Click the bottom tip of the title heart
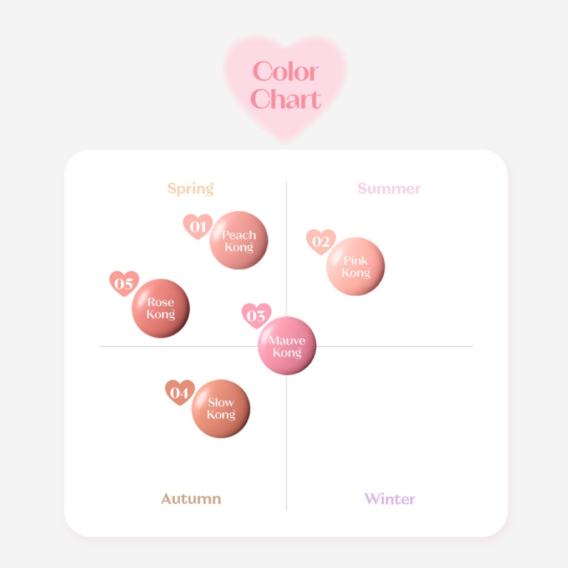The height and width of the screenshot is (568, 568). tap(285, 139)
